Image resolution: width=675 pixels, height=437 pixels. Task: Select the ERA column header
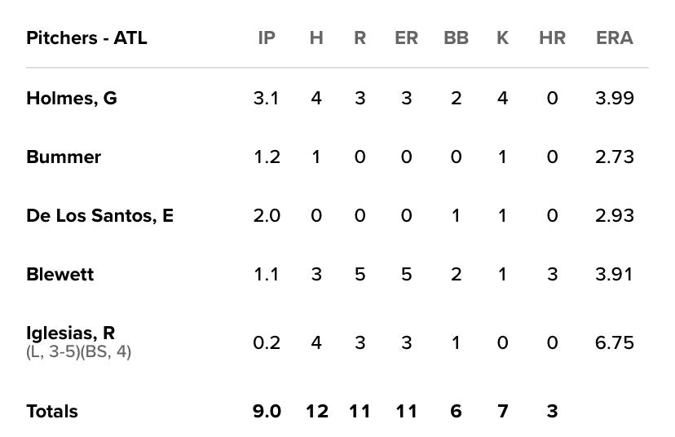pyautogui.click(x=615, y=38)
